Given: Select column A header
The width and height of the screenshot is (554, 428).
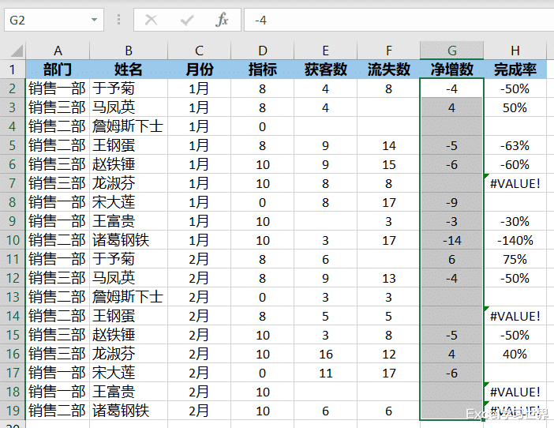Looking at the screenshot, I should point(58,51).
